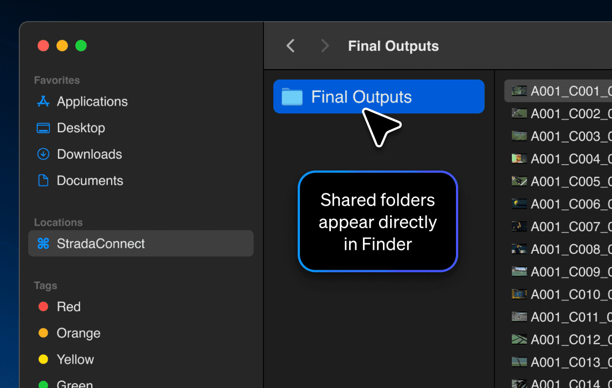The height and width of the screenshot is (388, 612).
Task: Open Applications from the Favorites sidebar
Action: point(43,102)
